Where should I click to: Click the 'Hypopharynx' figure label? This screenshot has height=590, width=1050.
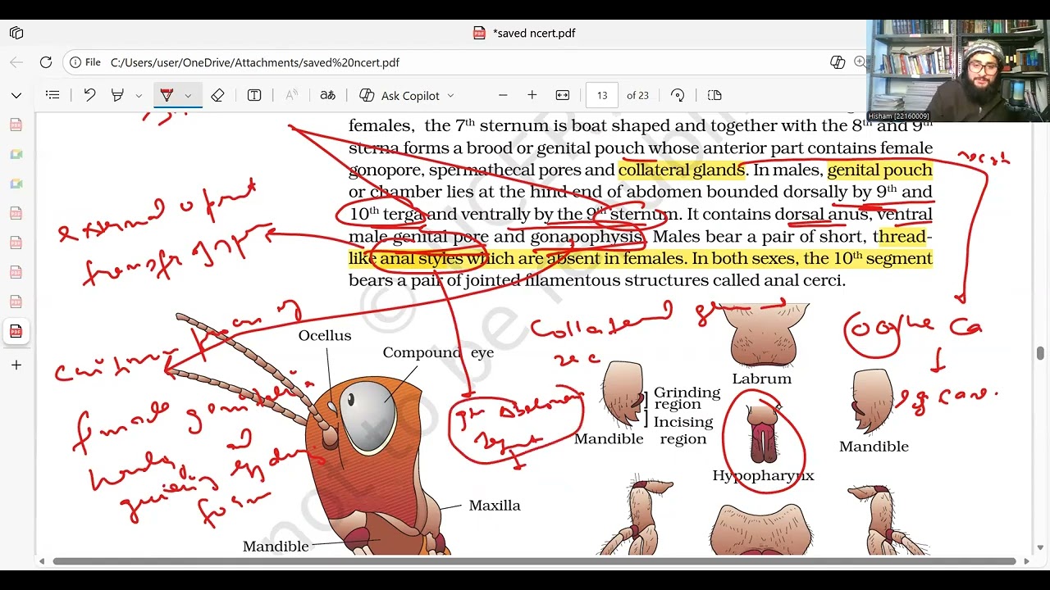click(x=763, y=475)
